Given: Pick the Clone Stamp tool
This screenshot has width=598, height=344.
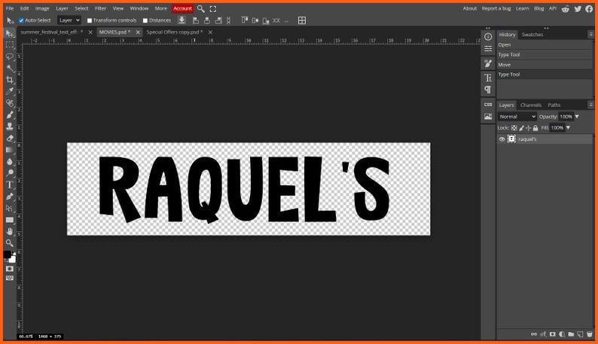Looking at the screenshot, I should (10, 126).
